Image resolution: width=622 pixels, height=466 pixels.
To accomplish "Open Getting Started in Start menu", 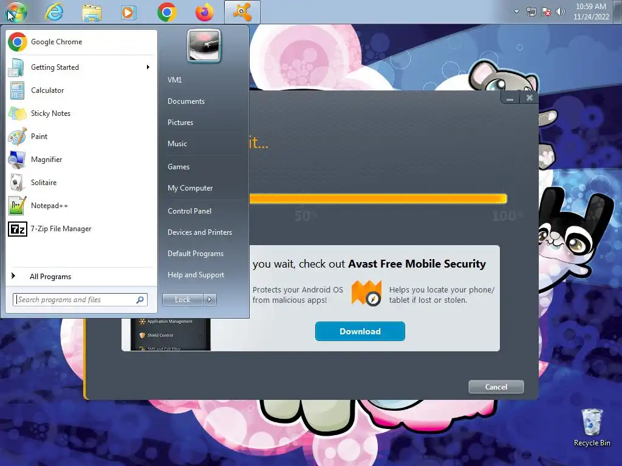I will [x=81, y=67].
